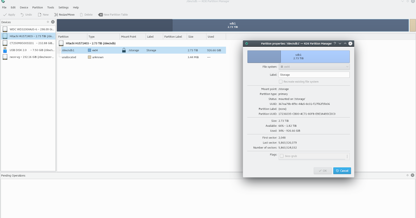Click the Cancel button in the dialog
The image size is (416, 218).
[342, 171]
